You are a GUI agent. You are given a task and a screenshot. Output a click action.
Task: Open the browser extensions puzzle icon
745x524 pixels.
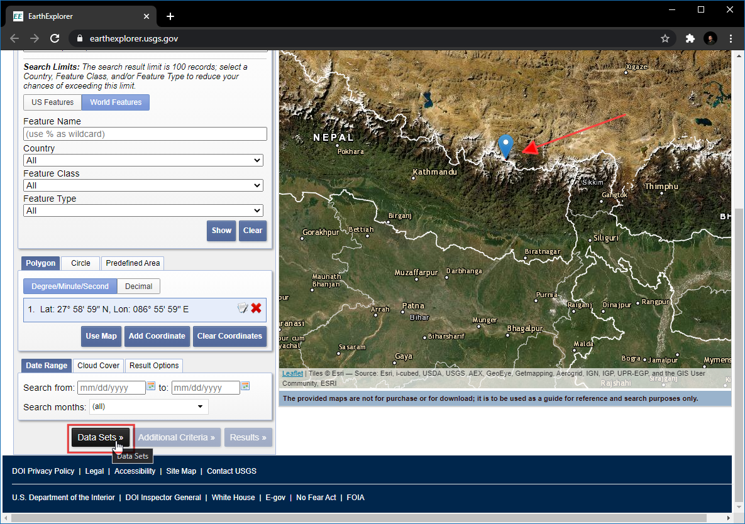pyautogui.click(x=690, y=38)
